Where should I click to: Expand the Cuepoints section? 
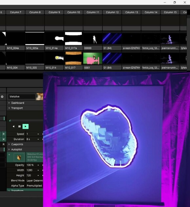[9, 144]
